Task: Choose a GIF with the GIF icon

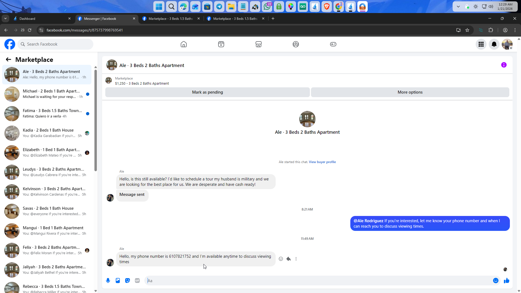Action: pyautogui.click(x=137, y=281)
